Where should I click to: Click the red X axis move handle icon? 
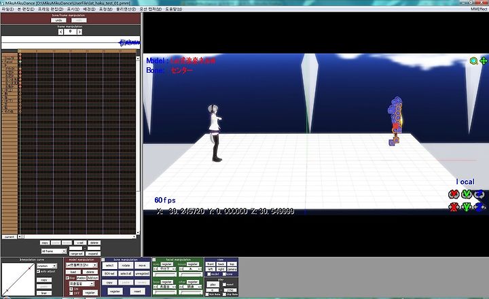click(454, 207)
